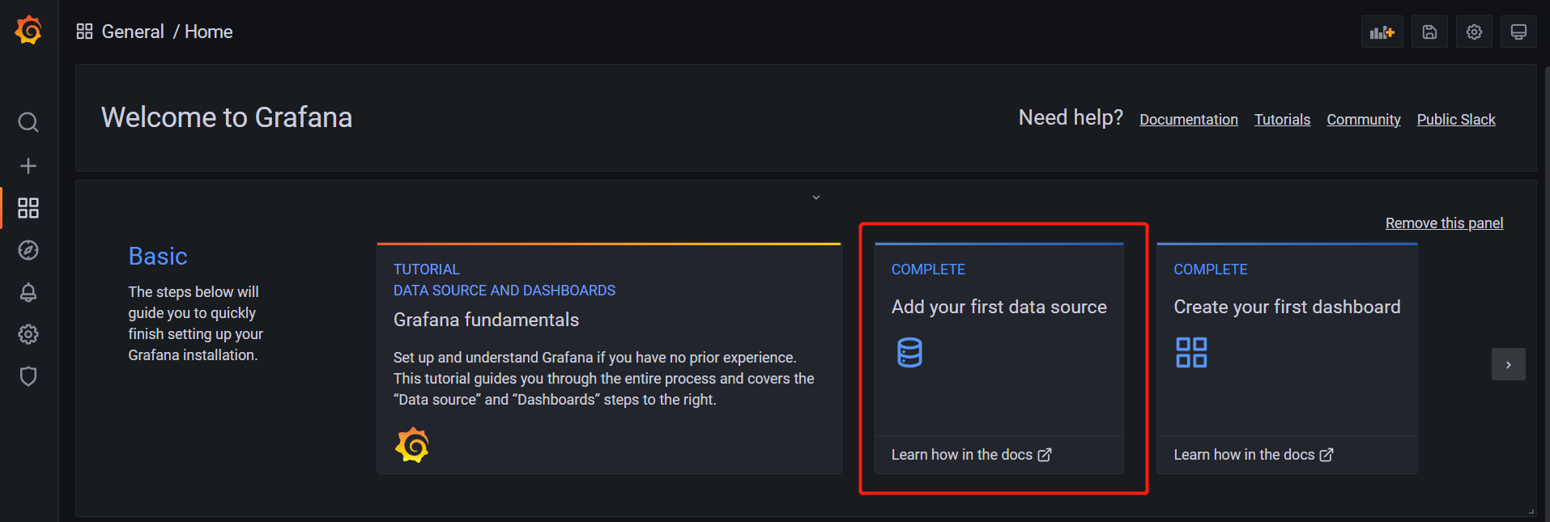
Task: Click the panel resize handle in the corner
Action: pos(1531,511)
